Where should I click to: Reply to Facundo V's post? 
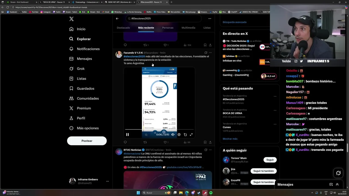tap(125, 142)
